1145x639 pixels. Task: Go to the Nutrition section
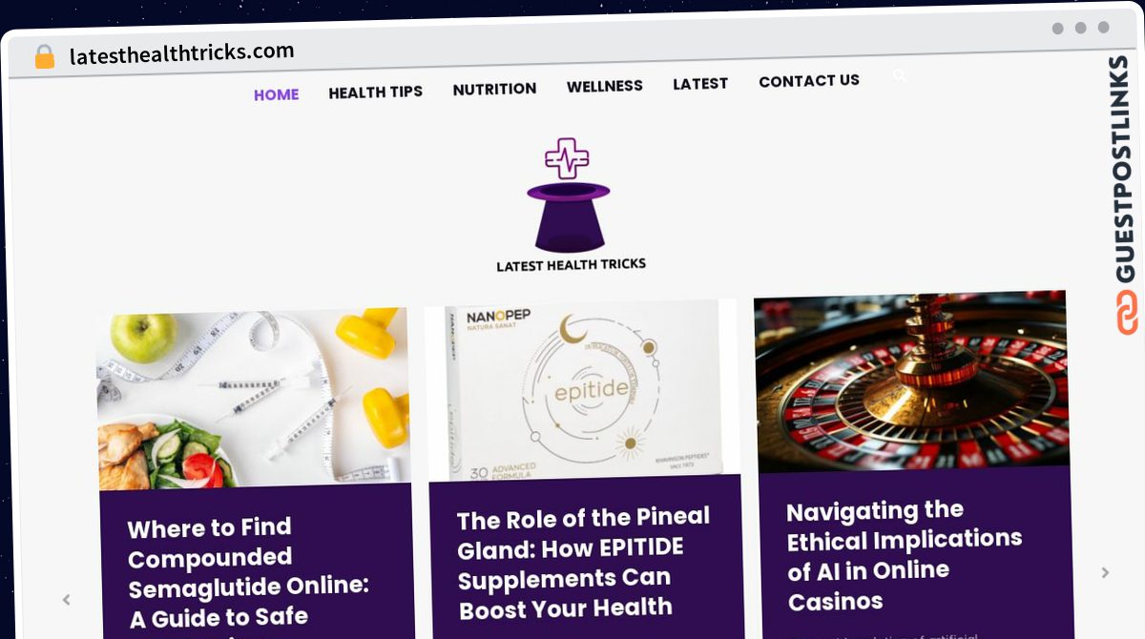(x=494, y=89)
